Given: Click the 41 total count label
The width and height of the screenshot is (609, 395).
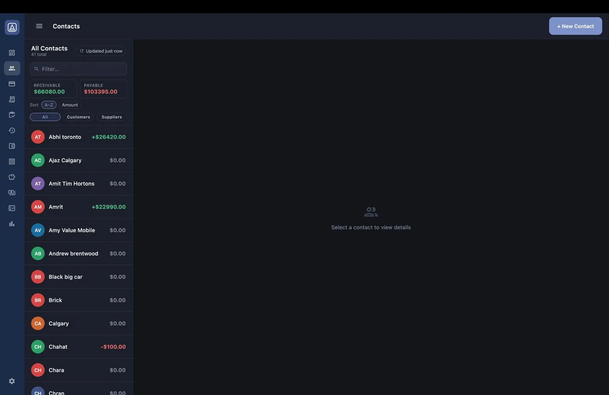Looking at the screenshot, I should pyautogui.click(x=39, y=54).
